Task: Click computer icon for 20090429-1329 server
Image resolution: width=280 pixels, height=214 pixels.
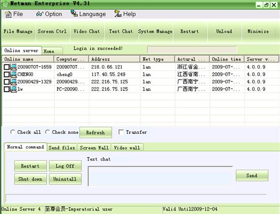Action: [13, 82]
